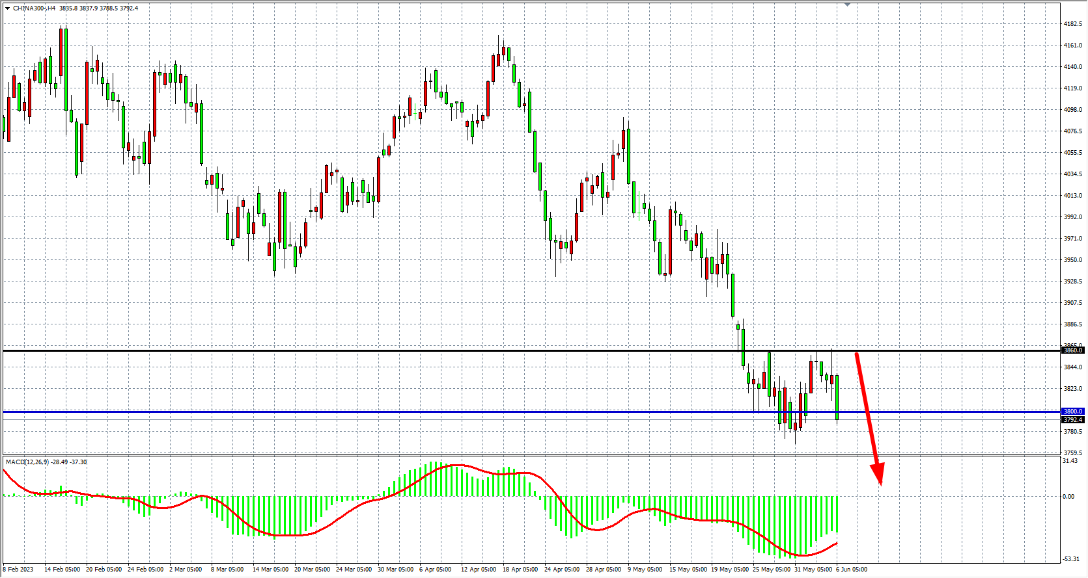
Task: Click the 6 Jun 05:00 time label
Action: pyautogui.click(x=852, y=570)
